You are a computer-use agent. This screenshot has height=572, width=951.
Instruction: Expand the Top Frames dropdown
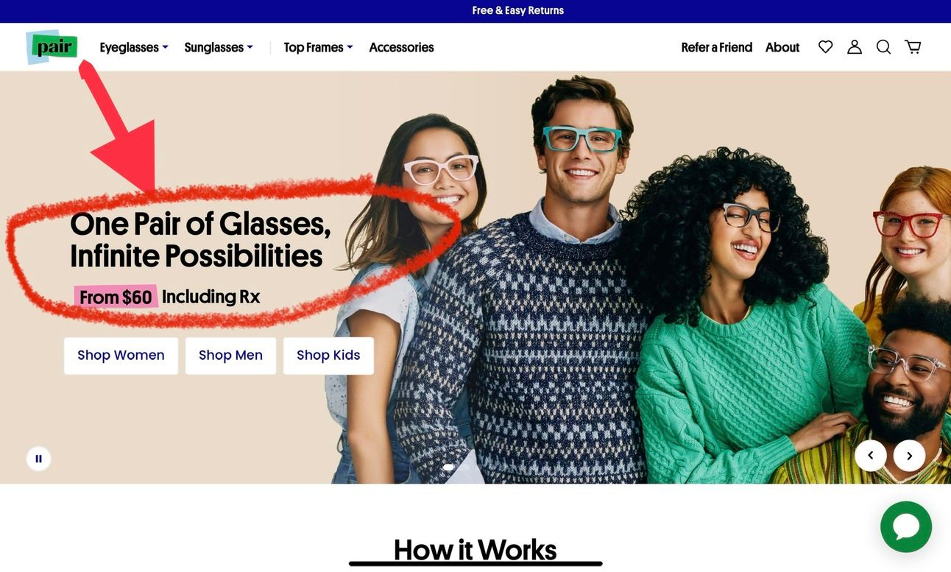click(319, 47)
